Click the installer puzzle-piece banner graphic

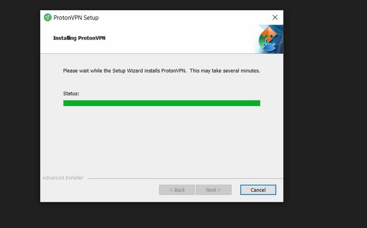coord(269,39)
